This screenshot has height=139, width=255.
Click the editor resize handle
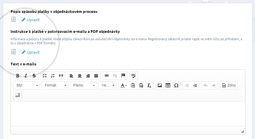tap(242, 131)
